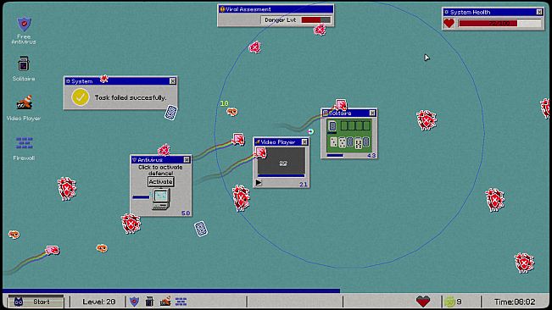Open the Solitaire desktop icon
The image size is (552, 310).
tap(24, 69)
